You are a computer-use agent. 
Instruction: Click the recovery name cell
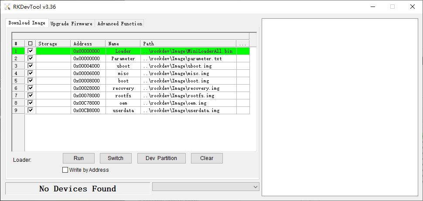123,88
